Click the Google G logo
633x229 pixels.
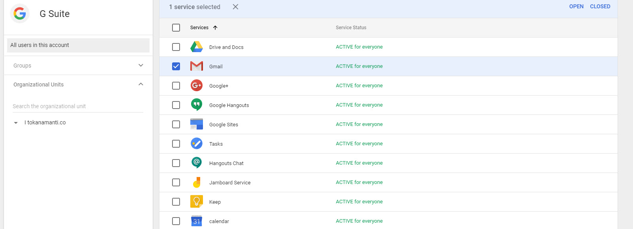point(20,13)
